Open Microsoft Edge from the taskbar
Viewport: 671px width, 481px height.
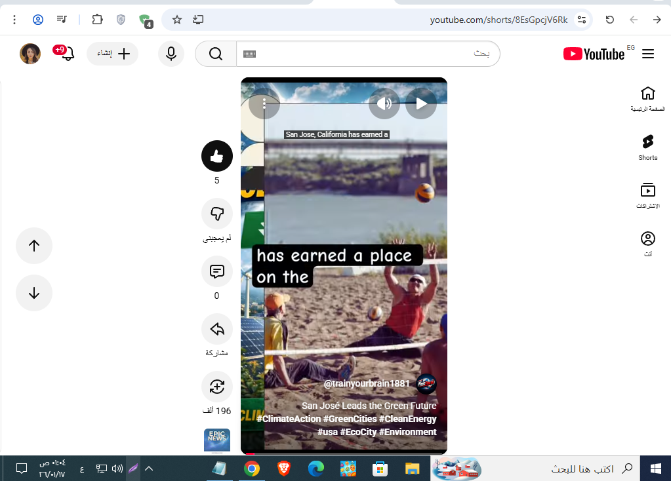click(x=315, y=469)
